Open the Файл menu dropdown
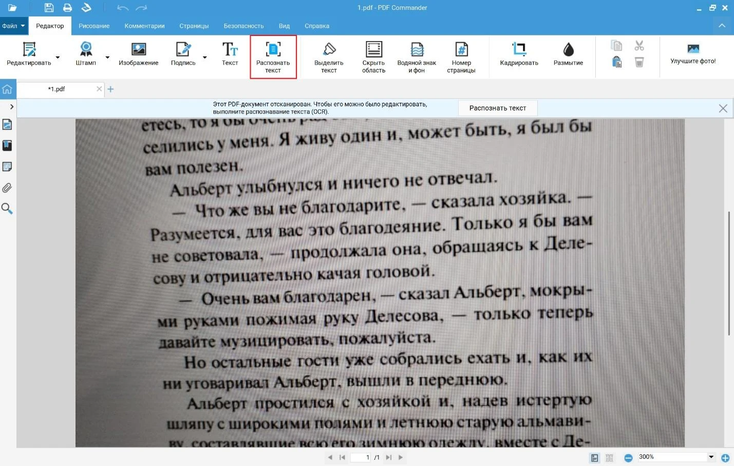The width and height of the screenshot is (734, 466). pyautogui.click(x=13, y=26)
